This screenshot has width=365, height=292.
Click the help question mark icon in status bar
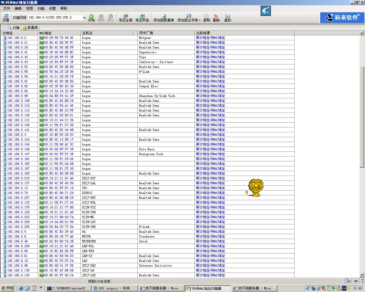tap(356, 281)
